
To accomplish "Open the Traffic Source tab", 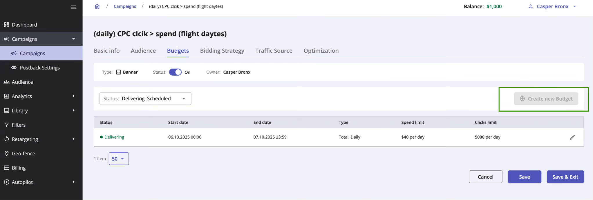I will coord(274,51).
